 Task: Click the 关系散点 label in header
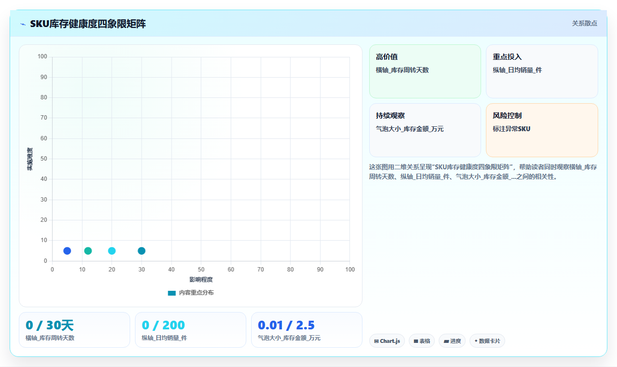click(x=585, y=23)
